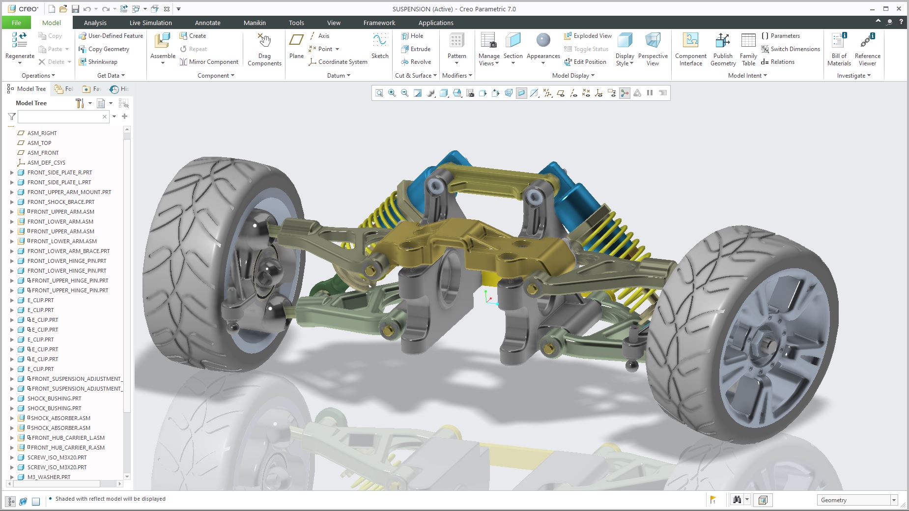909x511 pixels.
Task: Select the Extrude tool
Action: [x=416, y=49]
